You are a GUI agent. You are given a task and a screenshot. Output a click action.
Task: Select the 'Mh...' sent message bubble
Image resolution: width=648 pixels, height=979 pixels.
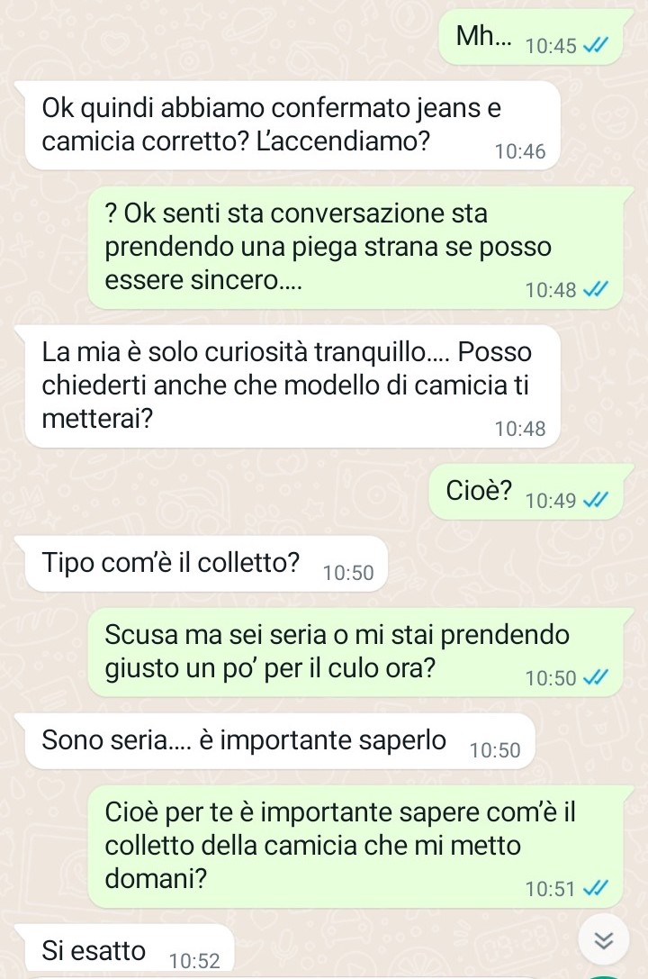click(x=531, y=38)
